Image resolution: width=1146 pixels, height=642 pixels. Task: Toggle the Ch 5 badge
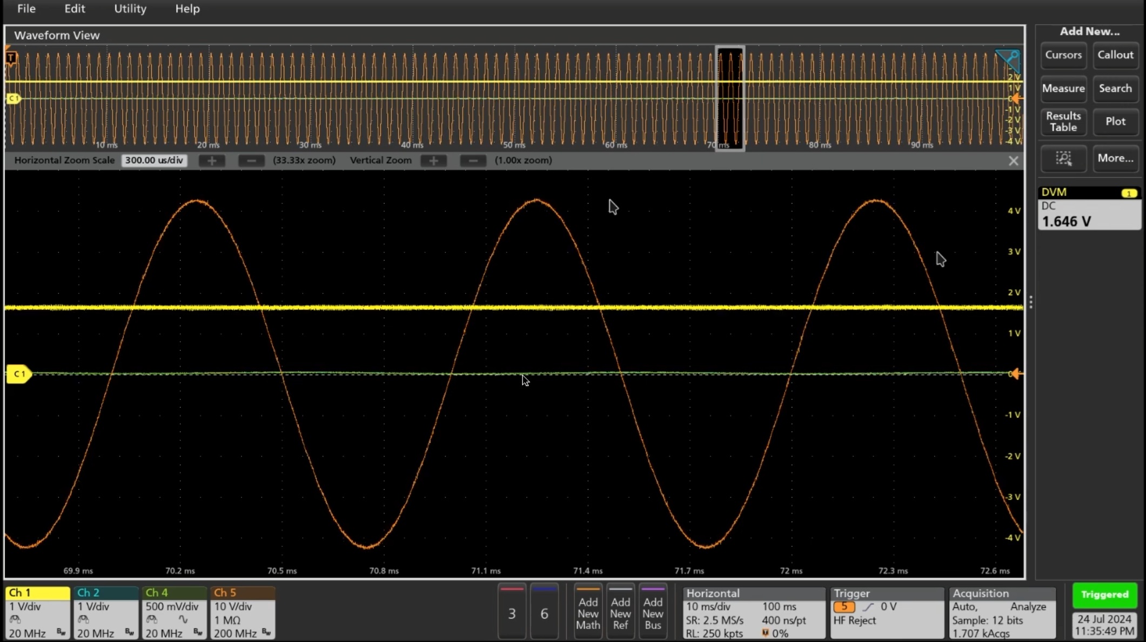242,612
